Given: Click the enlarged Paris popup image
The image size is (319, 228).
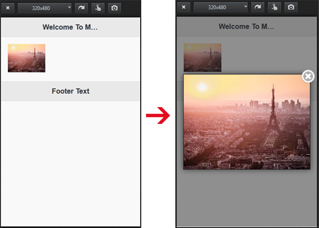Looking at the screenshot, I should click(247, 122).
